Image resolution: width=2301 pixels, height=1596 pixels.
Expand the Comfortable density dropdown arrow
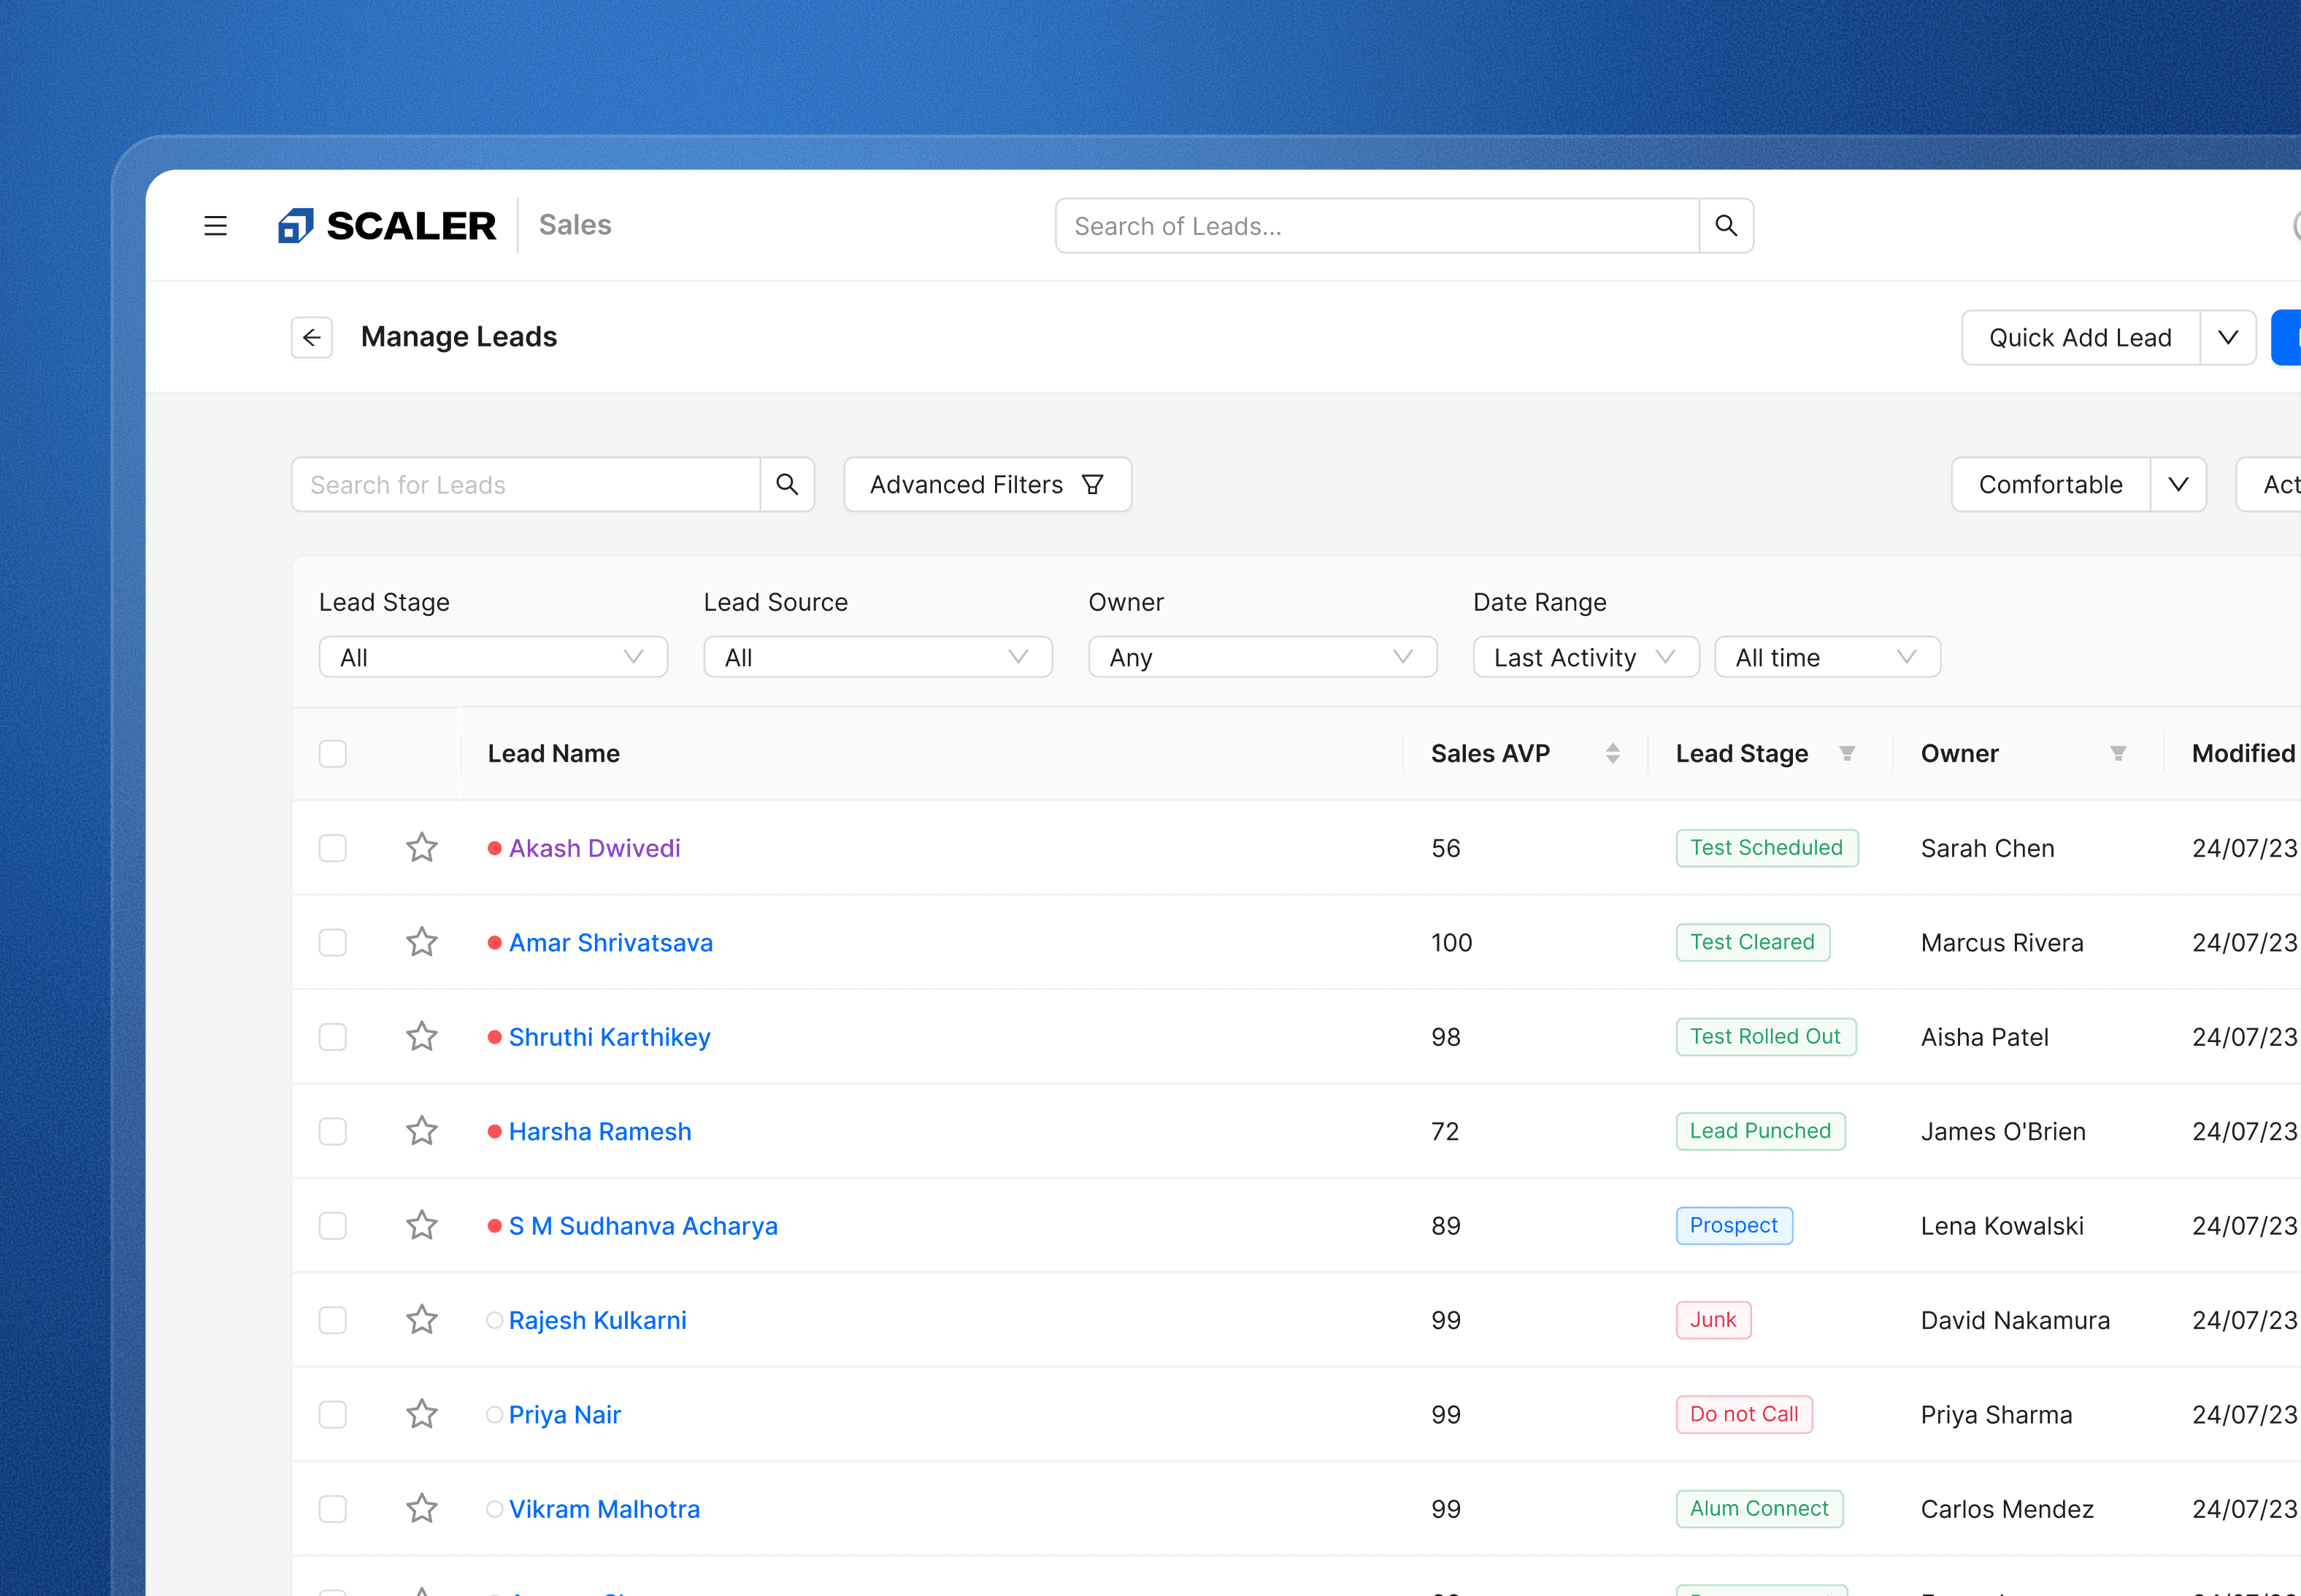pyautogui.click(x=2178, y=485)
